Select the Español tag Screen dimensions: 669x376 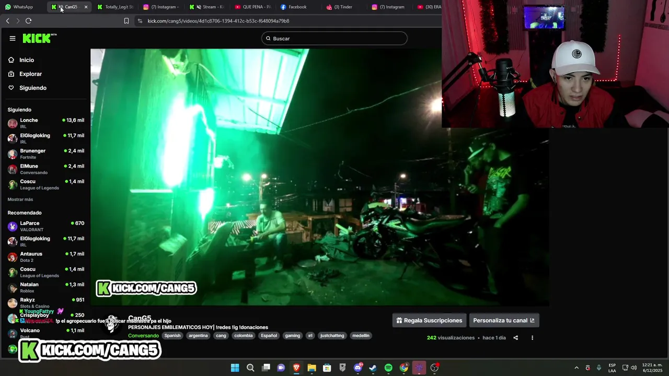269,336
